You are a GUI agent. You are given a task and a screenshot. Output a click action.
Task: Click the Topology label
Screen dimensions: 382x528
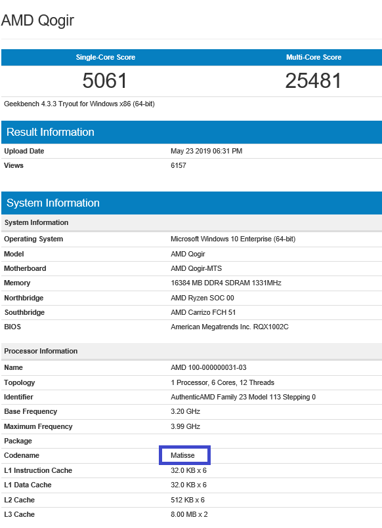[x=19, y=383]
